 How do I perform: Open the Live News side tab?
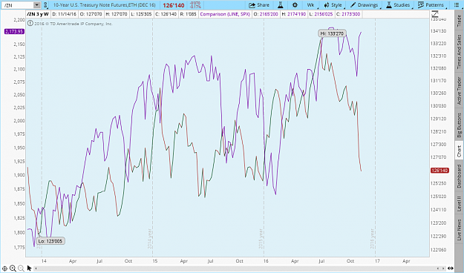[459, 229]
